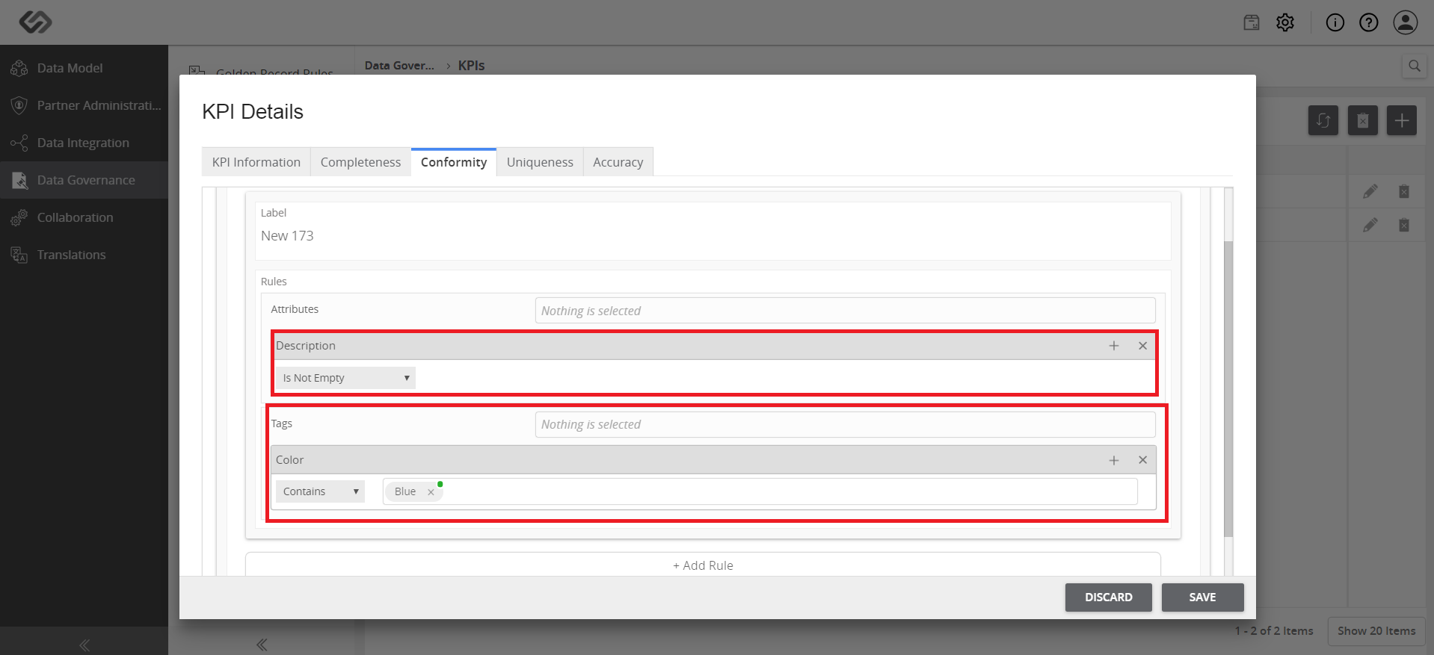The width and height of the screenshot is (1434, 655).
Task: Delete the second KPI row
Action: 1404,225
